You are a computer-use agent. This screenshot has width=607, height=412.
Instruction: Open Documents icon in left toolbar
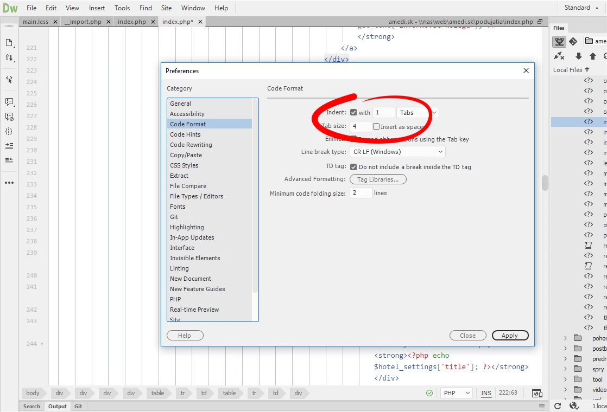9,43
